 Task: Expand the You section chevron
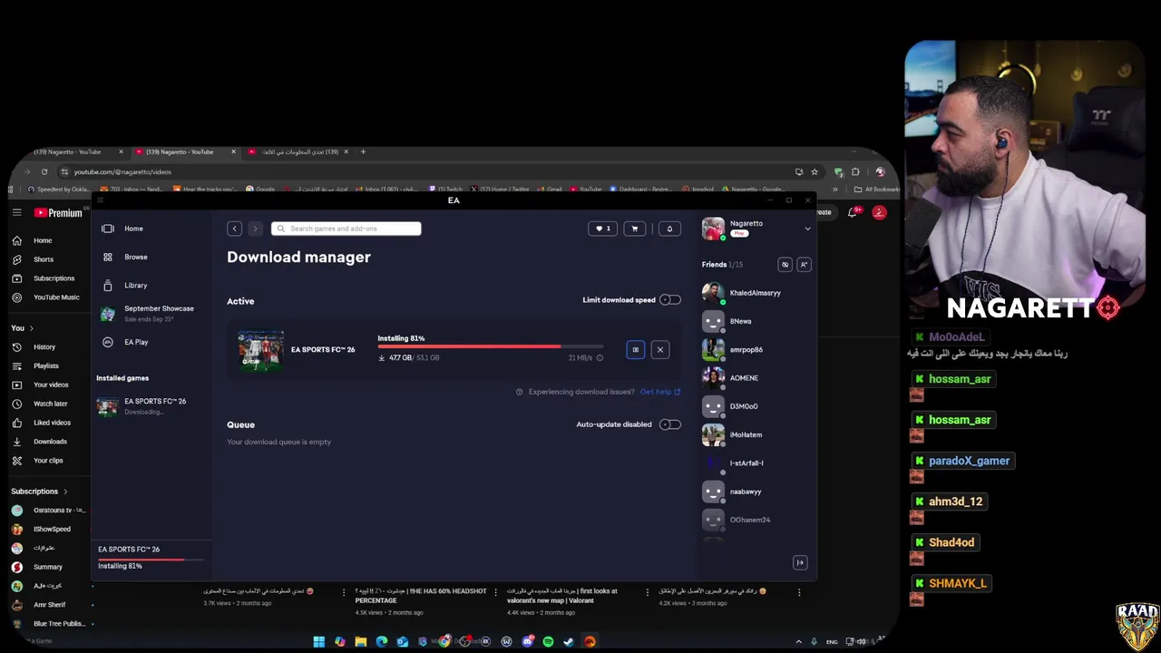[x=32, y=328]
